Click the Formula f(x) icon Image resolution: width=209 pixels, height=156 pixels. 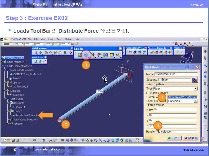click(51, 140)
